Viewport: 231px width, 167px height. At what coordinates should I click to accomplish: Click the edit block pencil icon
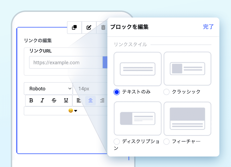89,27
